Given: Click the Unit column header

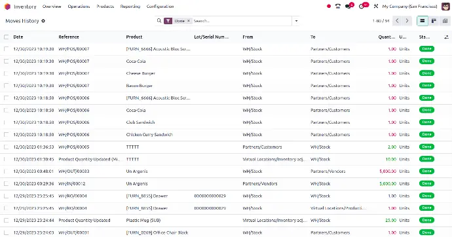Looking at the screenshot, I should [403, 37].
